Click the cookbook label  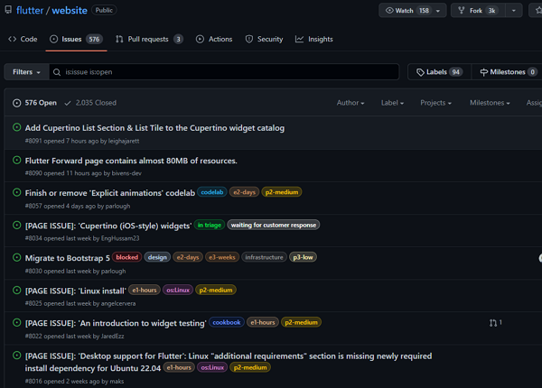tap(227, 322)
